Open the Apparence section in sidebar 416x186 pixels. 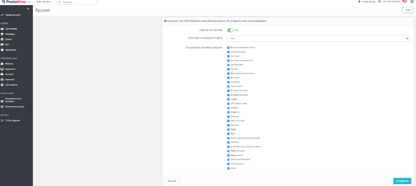pos(11,69)
